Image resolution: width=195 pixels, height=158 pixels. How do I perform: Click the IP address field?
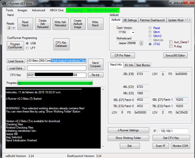[174, 131]
